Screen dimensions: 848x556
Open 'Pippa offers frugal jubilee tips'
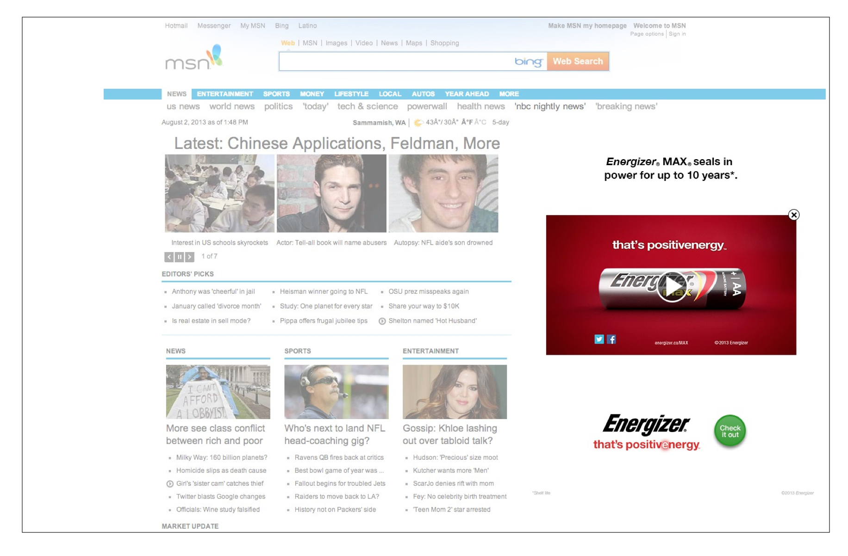click(324, 321)
